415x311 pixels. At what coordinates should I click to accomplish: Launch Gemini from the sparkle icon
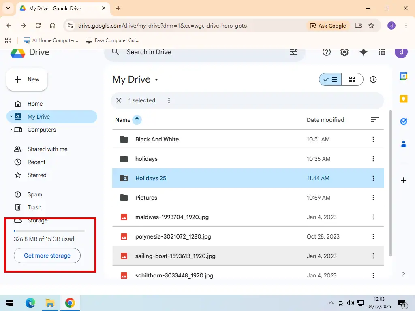[x=363, y=52]
